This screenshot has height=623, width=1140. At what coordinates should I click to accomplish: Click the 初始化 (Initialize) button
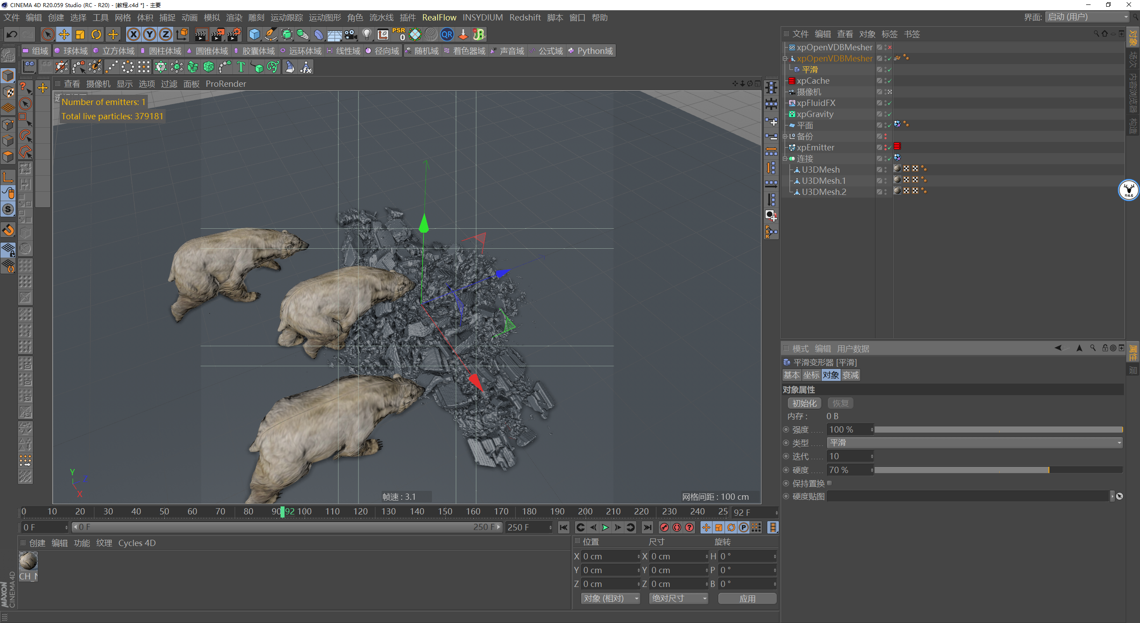804,403
